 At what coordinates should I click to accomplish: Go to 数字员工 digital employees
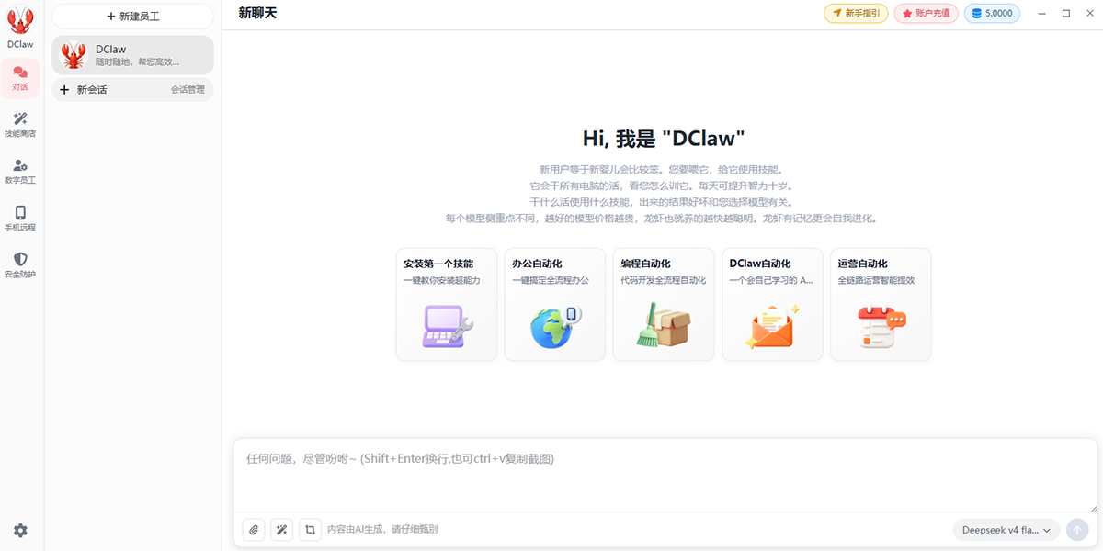click(20, 172)
